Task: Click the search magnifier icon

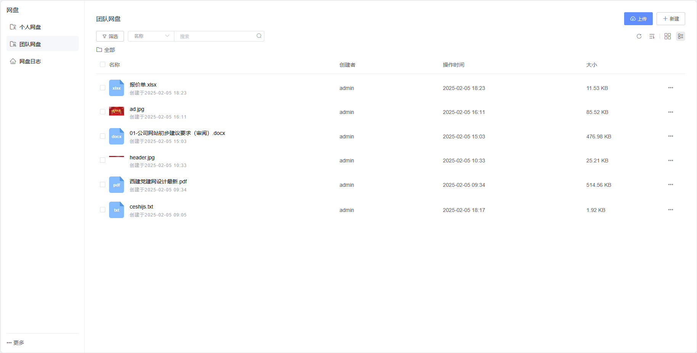Action: point(259,36)
